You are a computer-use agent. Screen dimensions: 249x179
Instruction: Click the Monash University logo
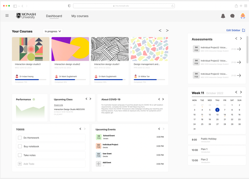[x=26, y=16]
